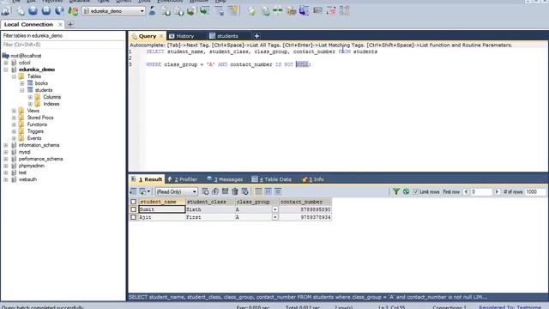This screenshot has width=549, height=309.
Task: Close the Local Connection tab
Action: [x=60, y=25]
